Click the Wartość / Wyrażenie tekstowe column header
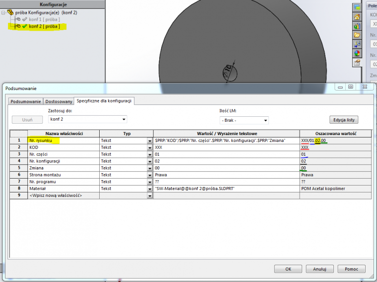Image resolution: width=377 pixels, height=282 pixels. pyautogui.click(x=227, y=134)
